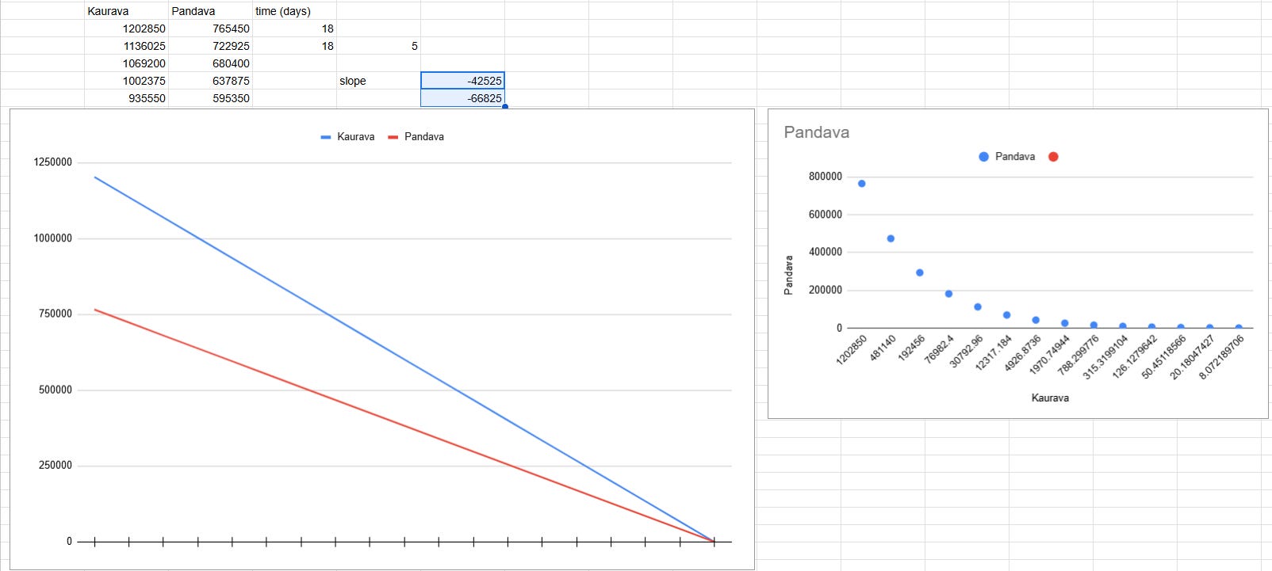The height and width of the screenshot is (571, 1272).
Task: Select the cell containing -42525
Action: pyautogui.click(x=462, y=81)
